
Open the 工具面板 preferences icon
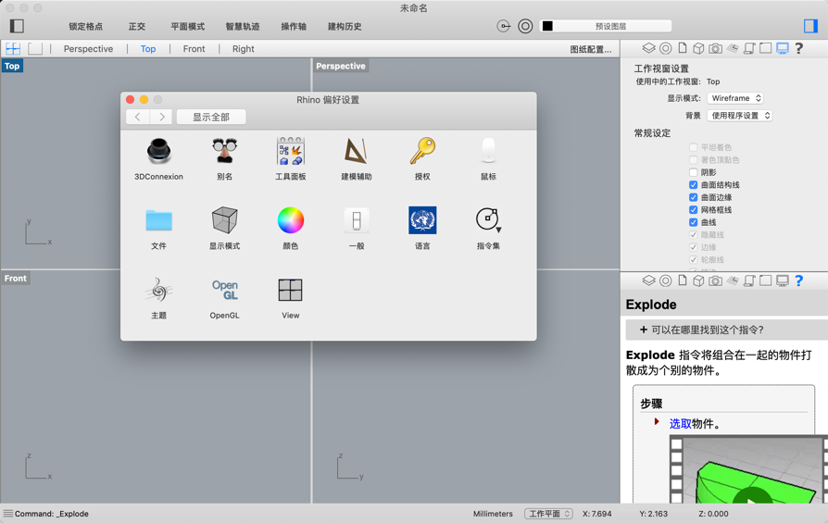point(291,152)
